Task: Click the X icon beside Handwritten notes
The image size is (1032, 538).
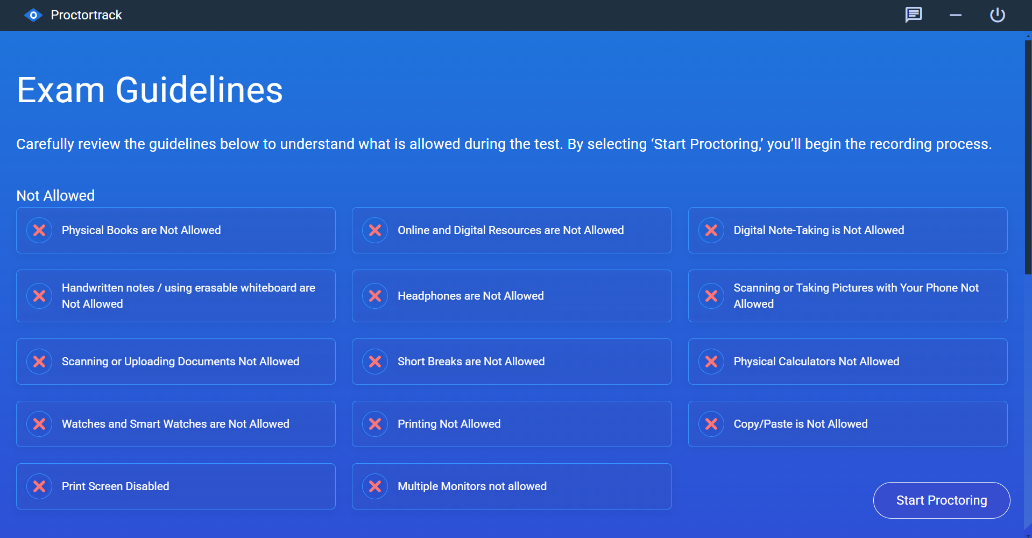Action: click(39, 296)
